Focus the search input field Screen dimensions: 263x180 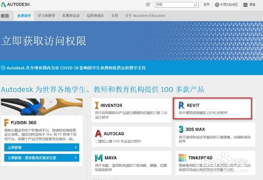pos(177,5)
